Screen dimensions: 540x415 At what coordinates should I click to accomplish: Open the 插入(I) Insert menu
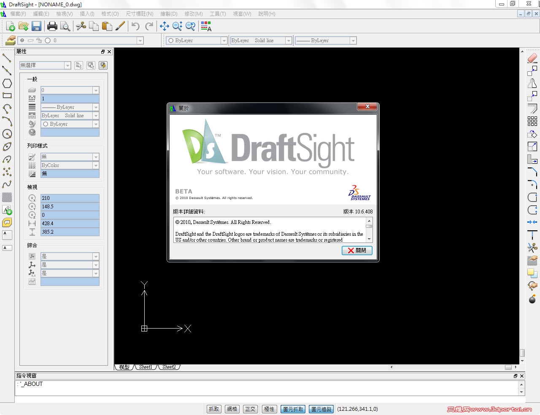87,14
